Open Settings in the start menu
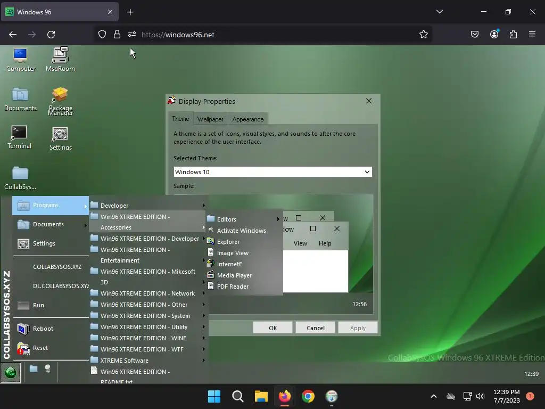Image resolution: width=545 pixels, height=409 pixels. [51, 243]
